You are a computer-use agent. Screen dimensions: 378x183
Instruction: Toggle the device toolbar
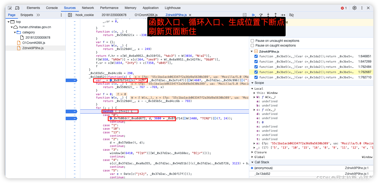(17, 8)
